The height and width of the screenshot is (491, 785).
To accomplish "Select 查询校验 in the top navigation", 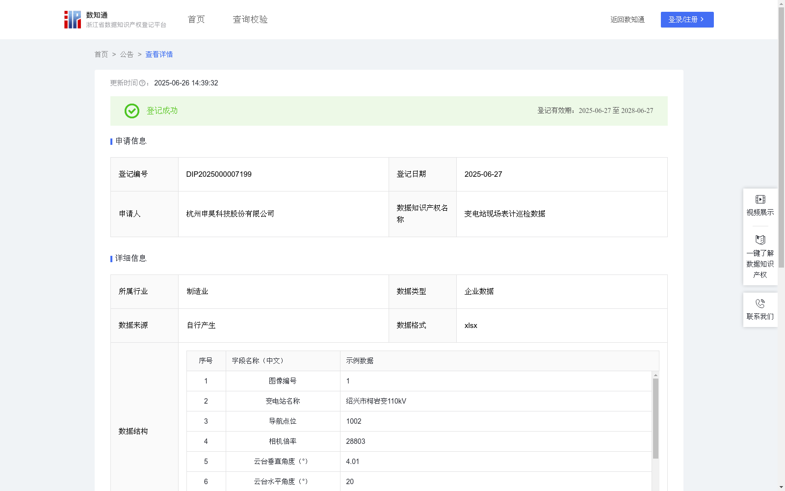I will point(250,19).
